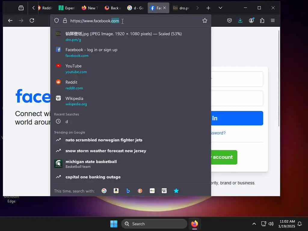
Task: Search this time with eBay
Action: 152,191
